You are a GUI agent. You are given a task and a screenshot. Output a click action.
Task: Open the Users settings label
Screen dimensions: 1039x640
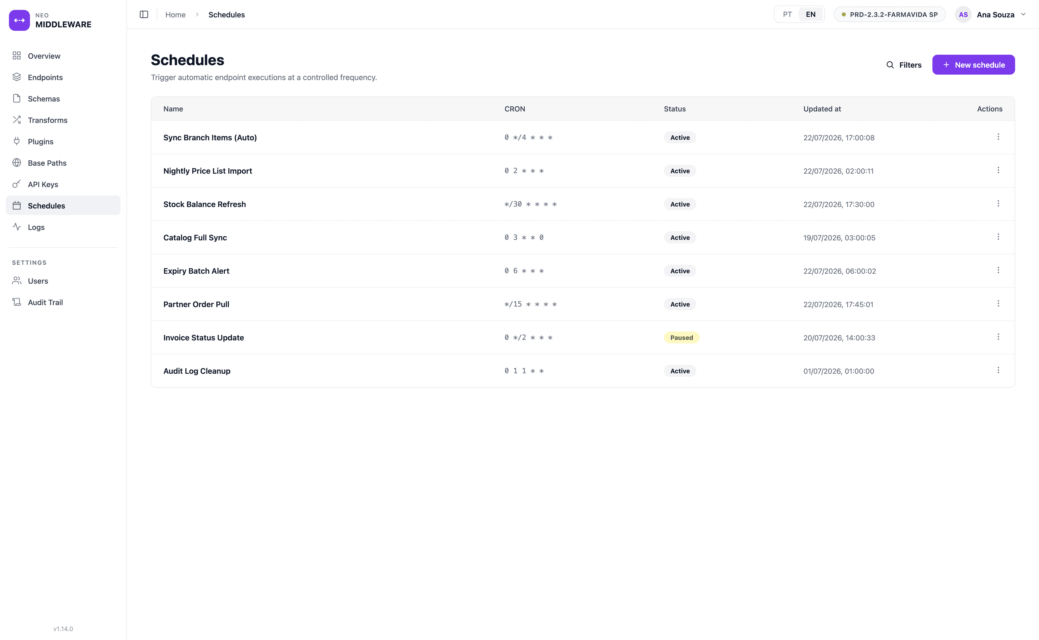click(x=38, y=281)
